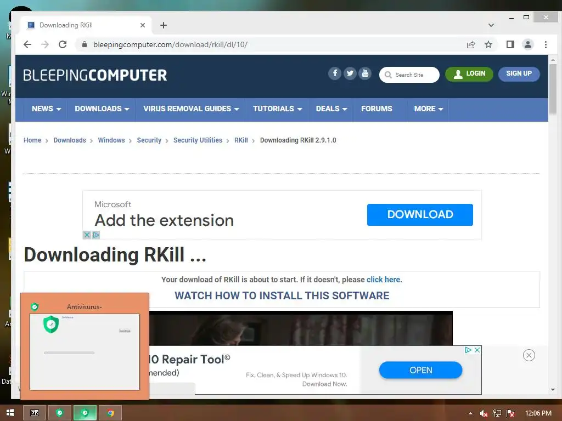Click the Windows Start button
The image size is (562, 421).
10,413
